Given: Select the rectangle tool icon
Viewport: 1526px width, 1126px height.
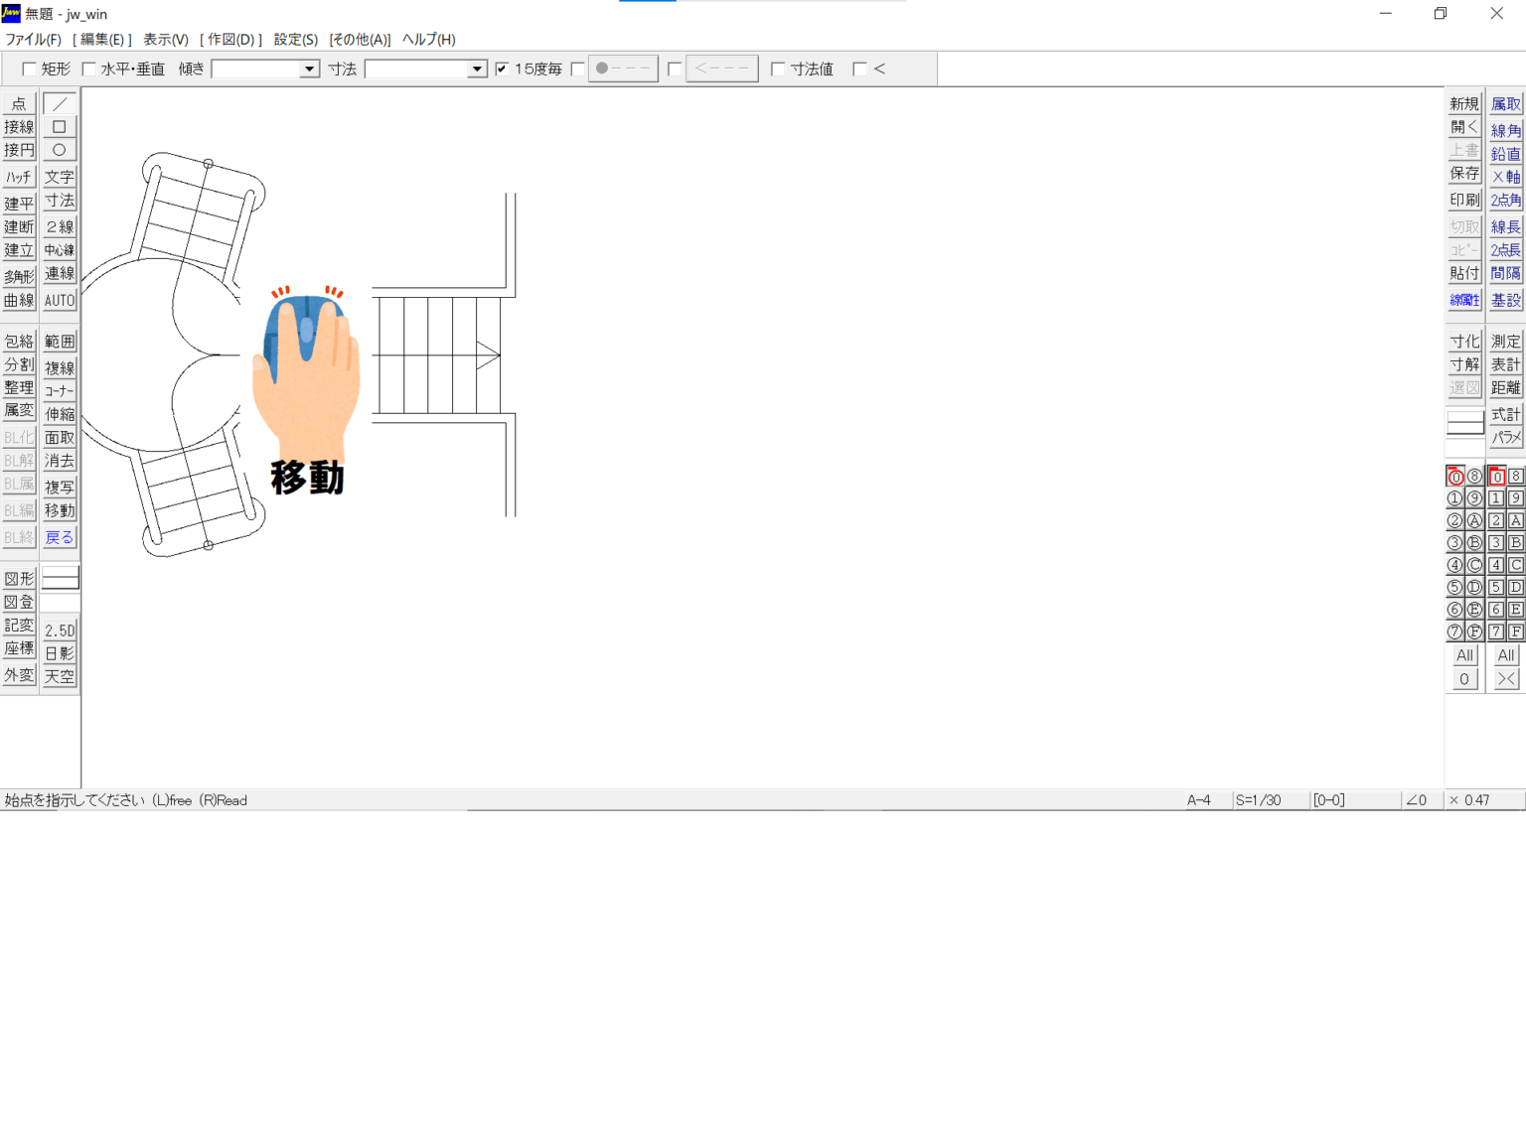Looking at the screenshot, I should click(x=60, y=127).
